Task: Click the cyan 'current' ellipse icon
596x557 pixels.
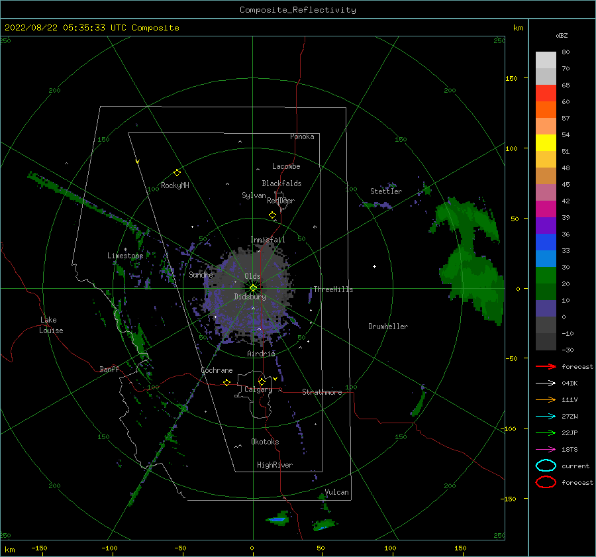Action: [x=546, y=466]
